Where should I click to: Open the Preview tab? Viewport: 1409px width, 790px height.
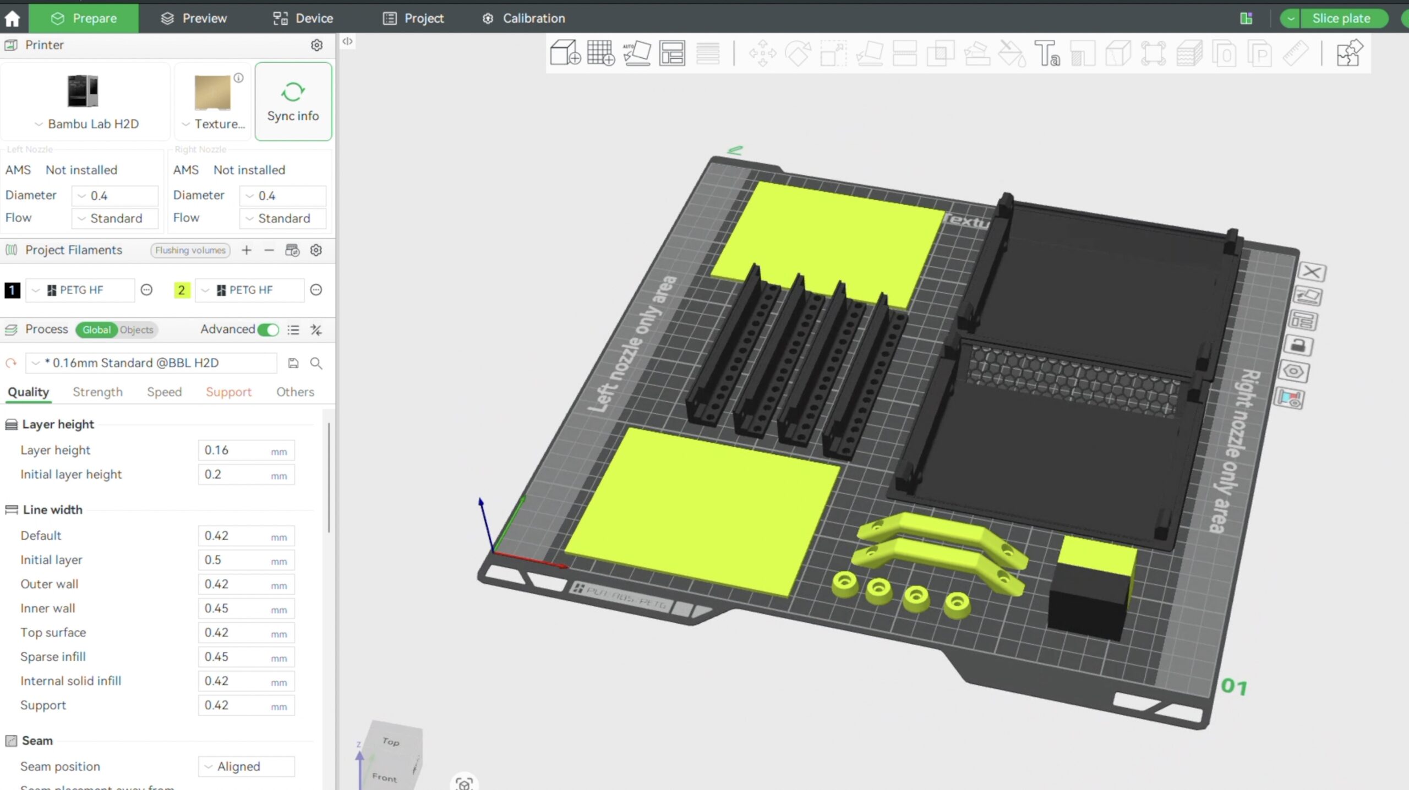(194, 18)
